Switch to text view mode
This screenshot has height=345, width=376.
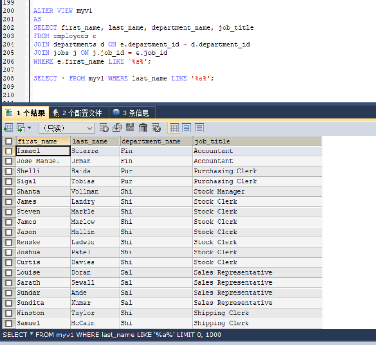point(199,128)
